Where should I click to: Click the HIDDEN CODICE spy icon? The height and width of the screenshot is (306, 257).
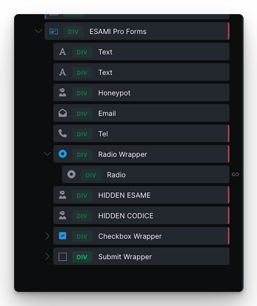click(x=62, y=215)
